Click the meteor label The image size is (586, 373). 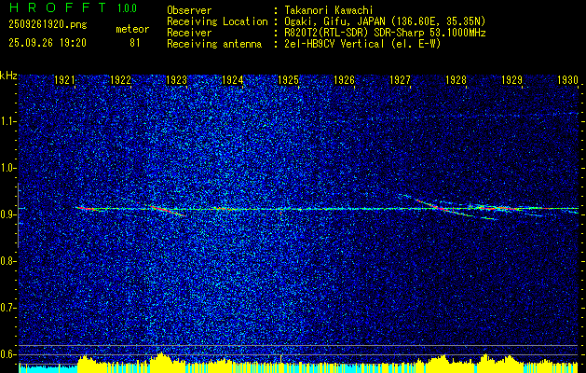(x=132, y=29)
